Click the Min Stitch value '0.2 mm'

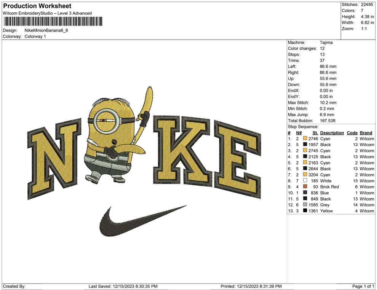click(x=327, y=108)
